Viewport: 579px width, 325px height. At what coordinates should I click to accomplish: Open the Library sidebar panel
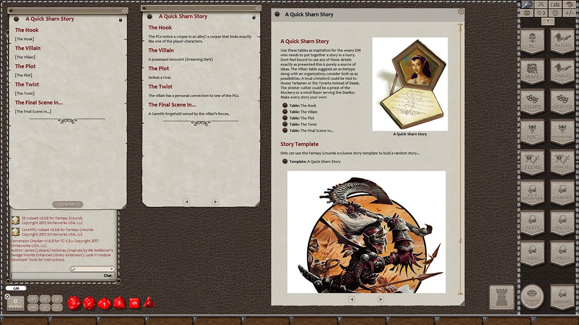(562, 297)
